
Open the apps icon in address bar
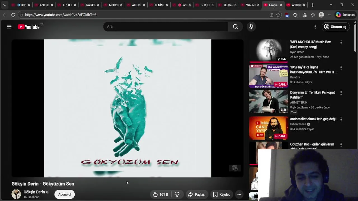(x=271, y=15)
